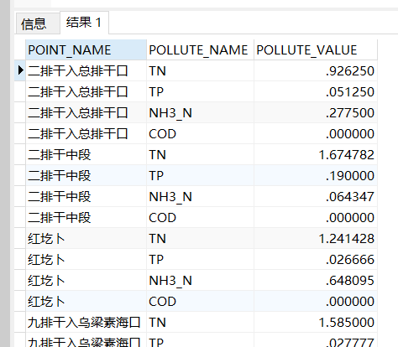Click the POINT_NAME column header
This screenshot has width=398, height=347.
(x=86, y=50)
